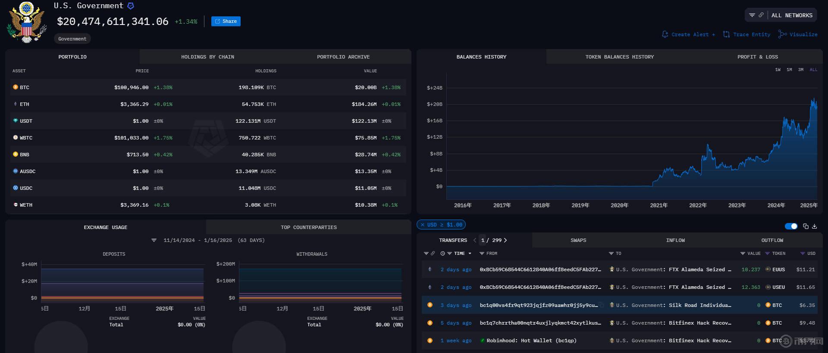Open the PROFIT & LOSS tab
Image resolution: width=828 pixels, height=353 pixels.
point(758,57)
